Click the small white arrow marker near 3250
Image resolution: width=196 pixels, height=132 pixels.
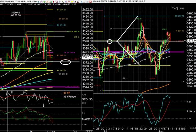point(183,82)
